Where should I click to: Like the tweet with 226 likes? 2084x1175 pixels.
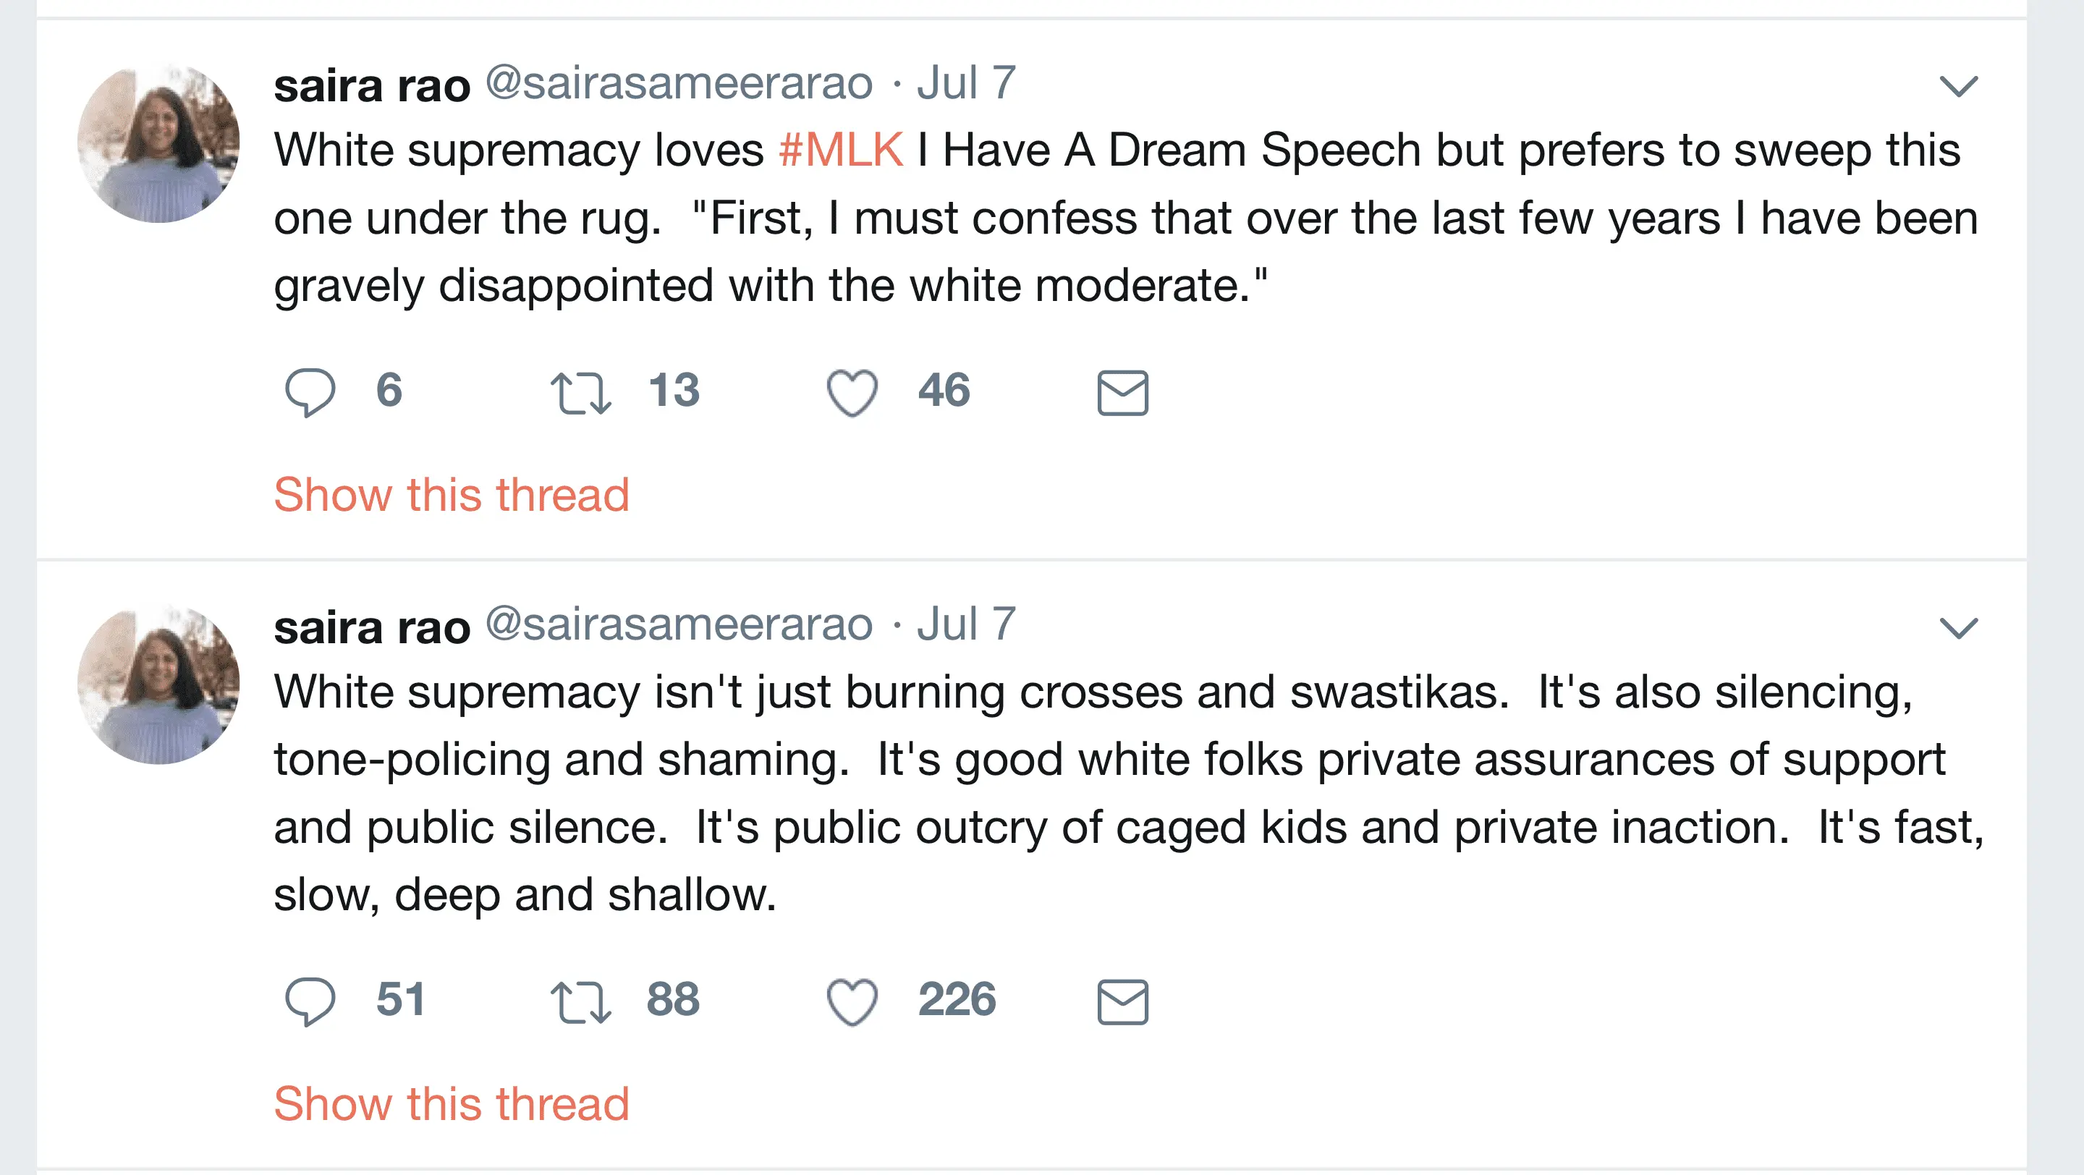click(852, 1001)
